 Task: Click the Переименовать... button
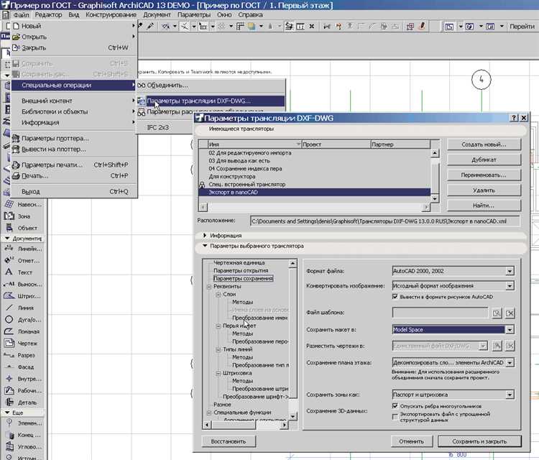click(484, 175)
